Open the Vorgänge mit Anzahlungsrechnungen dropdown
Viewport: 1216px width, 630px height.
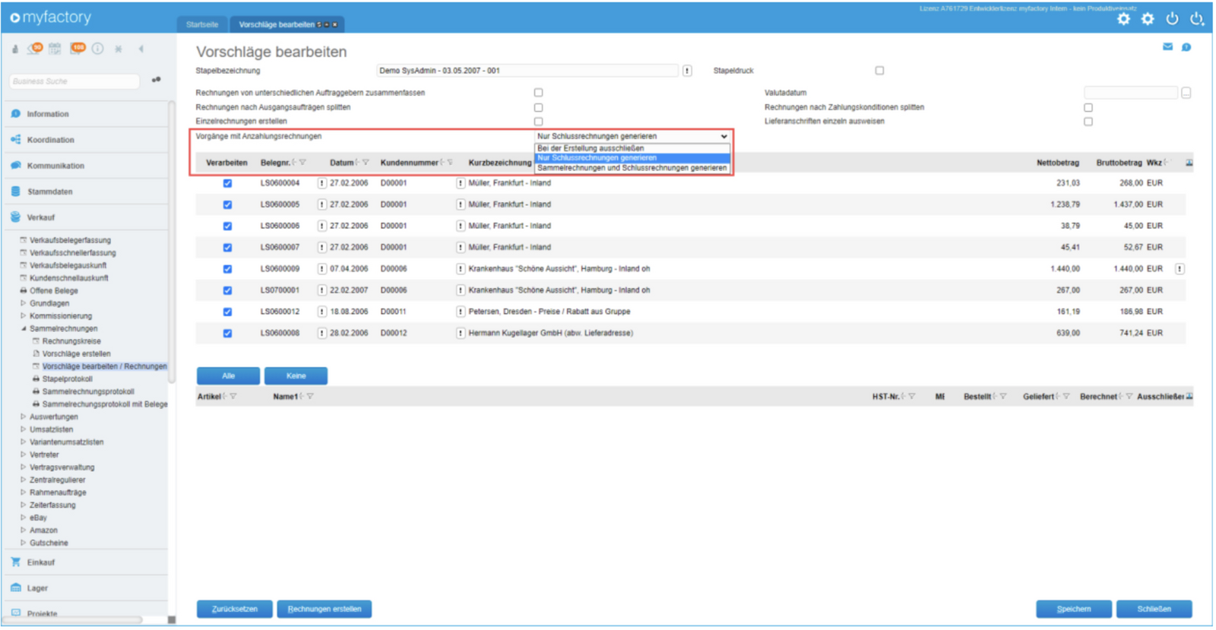click(x=632, y=137)
